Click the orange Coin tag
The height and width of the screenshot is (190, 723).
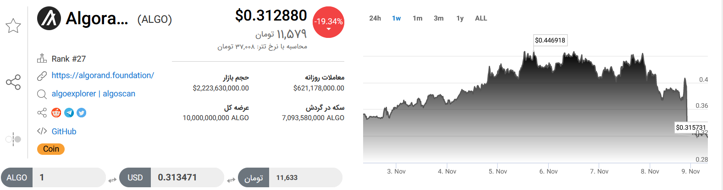51,149
